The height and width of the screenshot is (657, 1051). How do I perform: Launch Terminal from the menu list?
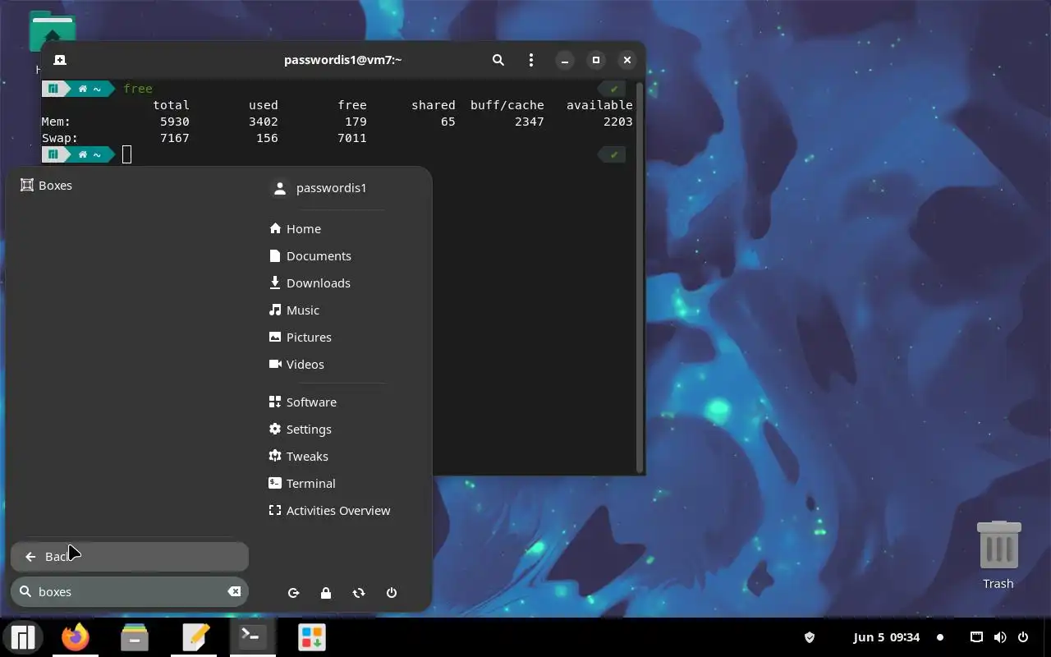pyautogui.click(x=302, y=484)
